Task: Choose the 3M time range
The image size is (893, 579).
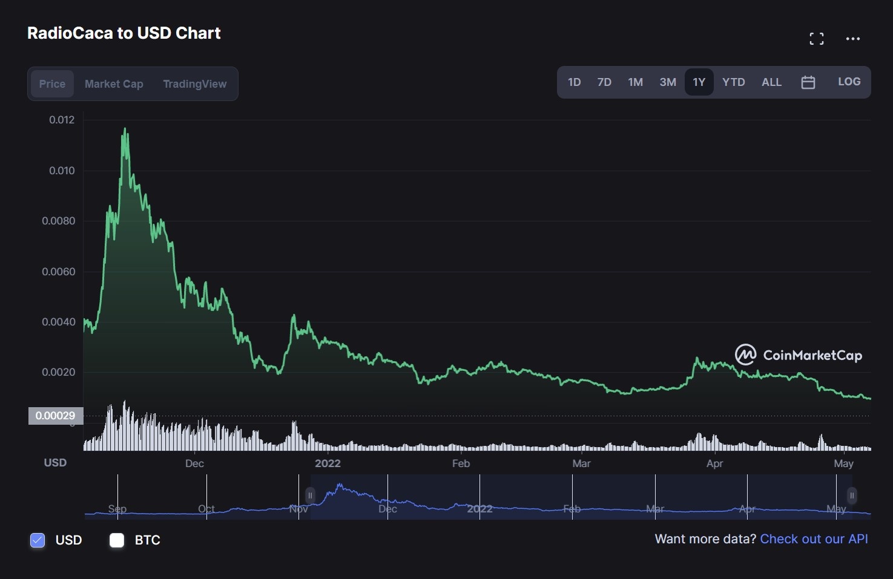Action: tap(668, 82)
